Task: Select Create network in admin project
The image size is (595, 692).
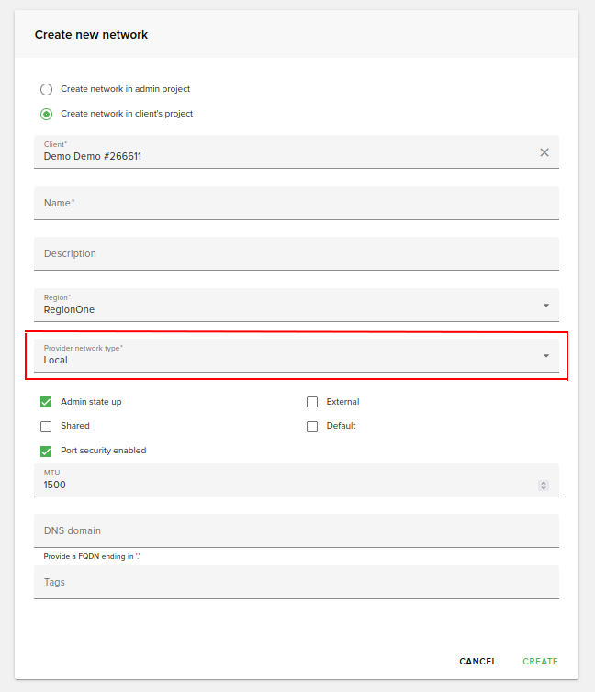Action: [x=47, y=90]
